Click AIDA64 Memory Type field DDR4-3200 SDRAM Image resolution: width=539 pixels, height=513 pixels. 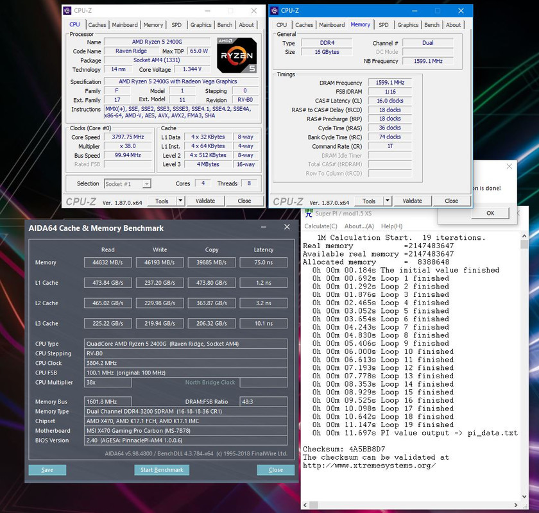point(185,411)
